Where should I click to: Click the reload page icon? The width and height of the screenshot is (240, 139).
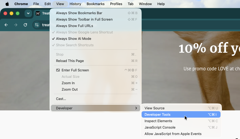[25, 25]
